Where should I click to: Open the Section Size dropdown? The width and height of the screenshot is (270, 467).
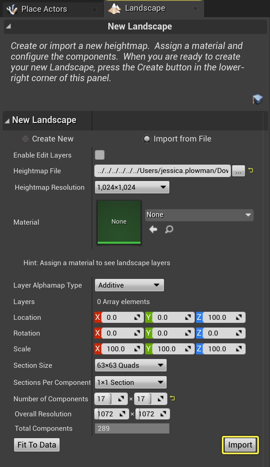(130, 365)
